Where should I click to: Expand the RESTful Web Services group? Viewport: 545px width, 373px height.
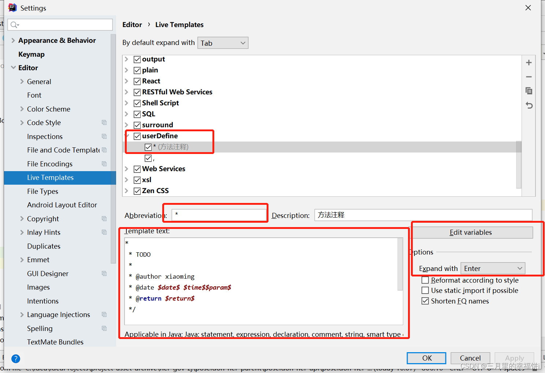[x=126, y=92]
